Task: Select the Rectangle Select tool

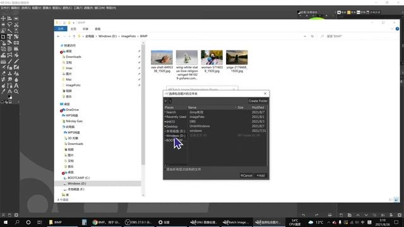Action: [x=16, y=18]
